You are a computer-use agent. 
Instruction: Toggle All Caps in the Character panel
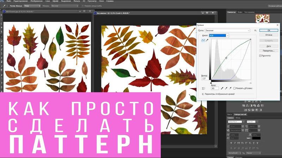coord(239,143)
